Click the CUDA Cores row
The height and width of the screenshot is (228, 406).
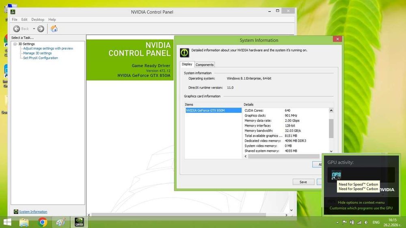(x=286, y=110)
